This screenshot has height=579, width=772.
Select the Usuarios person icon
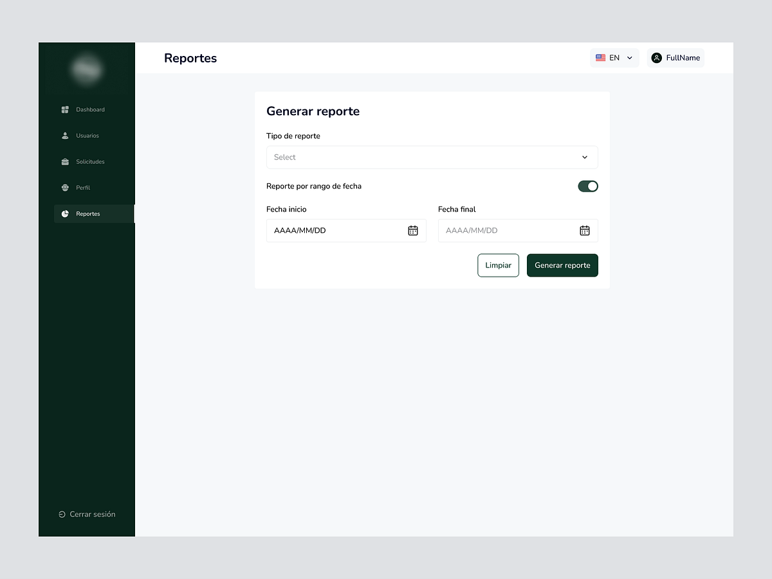coord(65,136)
